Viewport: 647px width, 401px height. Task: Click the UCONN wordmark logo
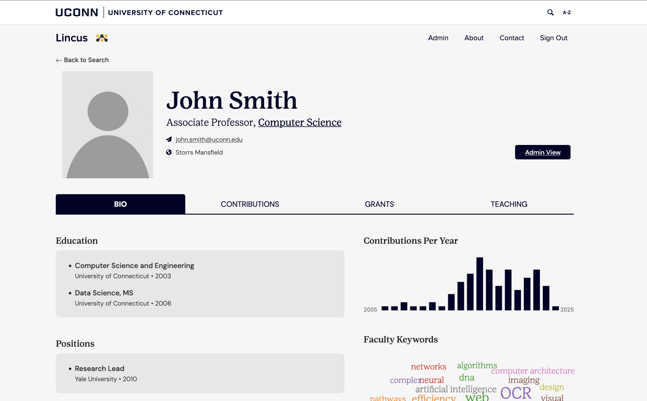coord(76,12)
